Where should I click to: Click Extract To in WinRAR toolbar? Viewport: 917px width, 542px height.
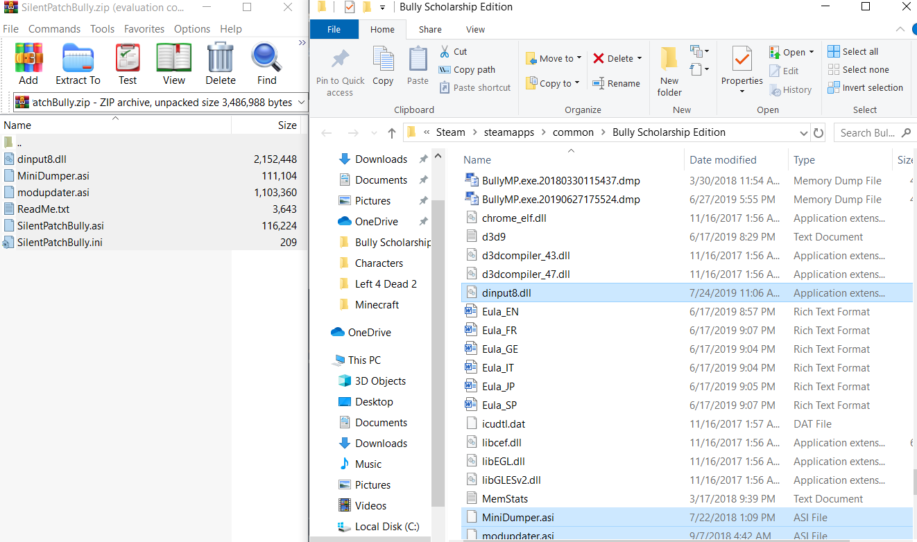pyautogui.click(x=78, y=64)
